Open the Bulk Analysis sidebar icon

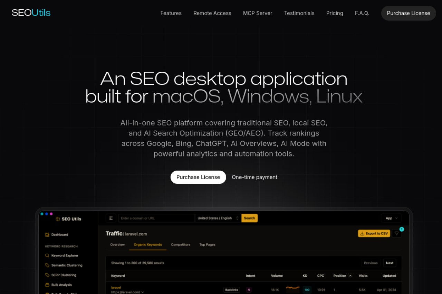tap(47, 285)
